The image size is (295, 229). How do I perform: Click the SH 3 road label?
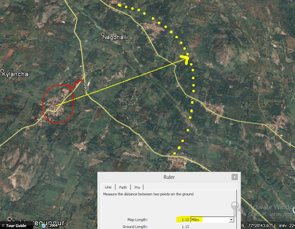click(86, 87)
